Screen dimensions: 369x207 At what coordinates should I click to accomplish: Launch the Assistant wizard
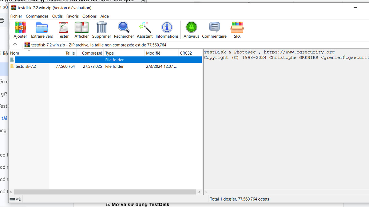(145, 30)
